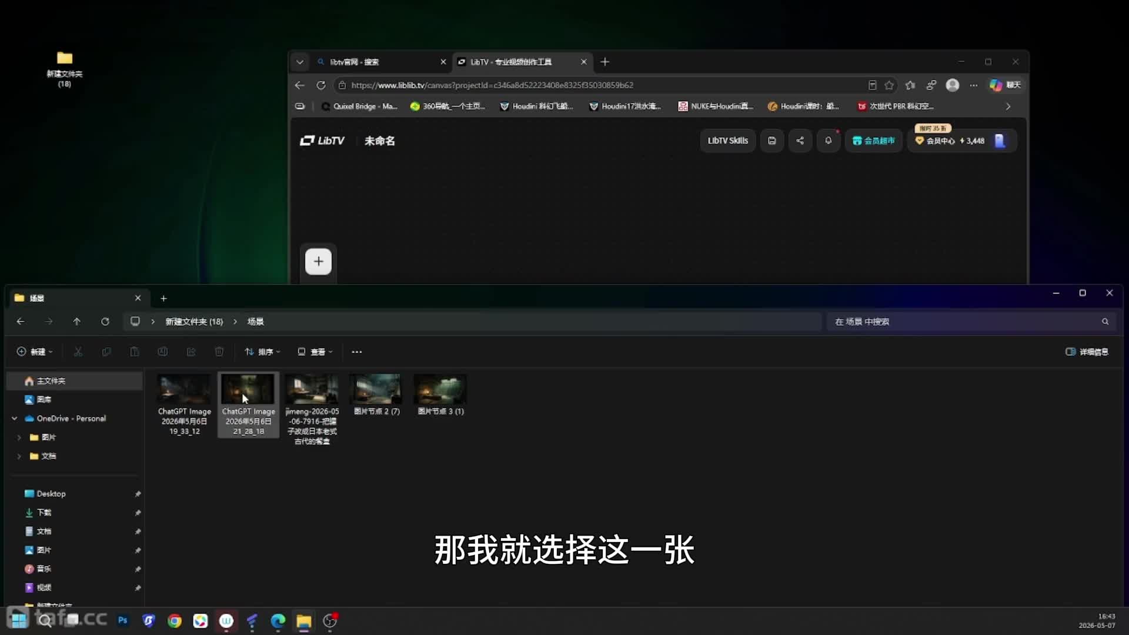The height and width of the screenshot is (635, 1129).
Task: Open the 会员超市 member store button
Action: [873, 141]
